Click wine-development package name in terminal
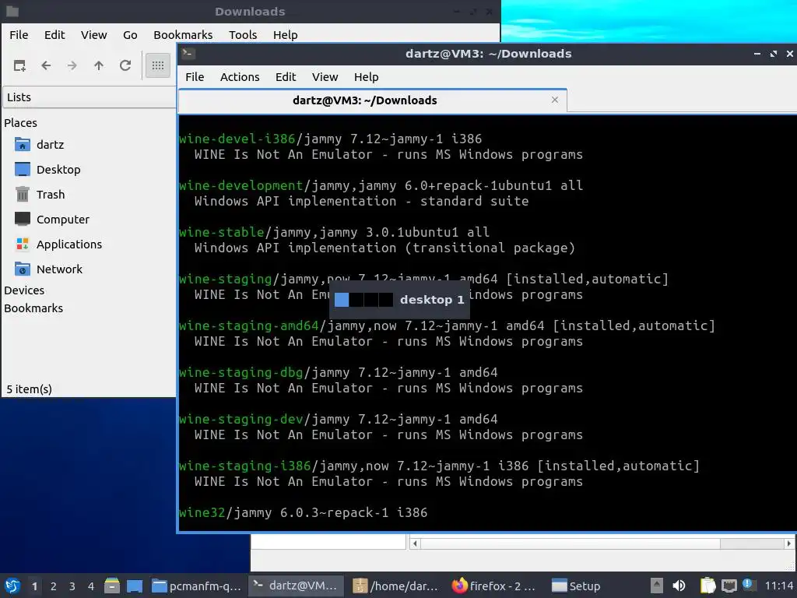Viewport: 797px width, 598px height. [x=241, y=185]
